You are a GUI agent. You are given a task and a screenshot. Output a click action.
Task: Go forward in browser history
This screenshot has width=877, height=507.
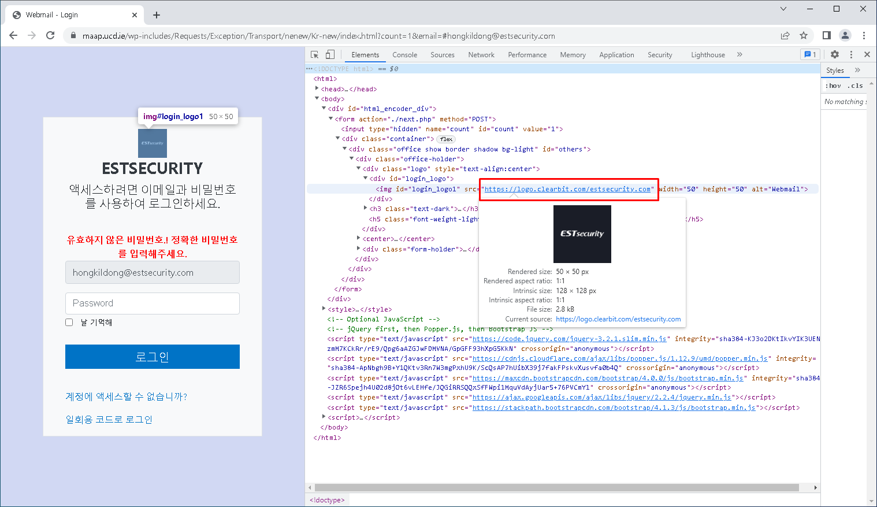tap(32, 35)
